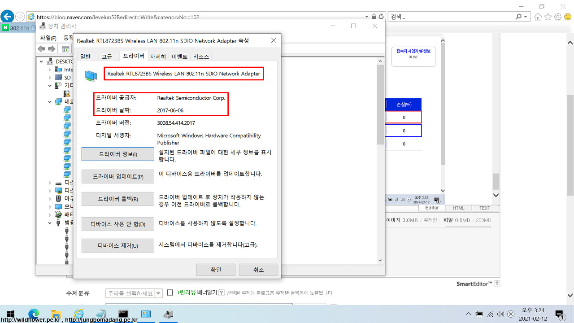Expand the 마우스 device category

coord(50,198)
